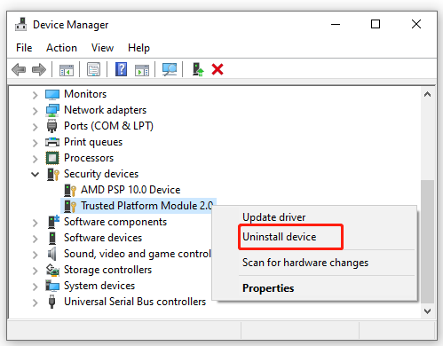The width and height of the screenshot is (443, 346).
Task: Select the Storage controllers tree label
Action: tap(107, 270)
